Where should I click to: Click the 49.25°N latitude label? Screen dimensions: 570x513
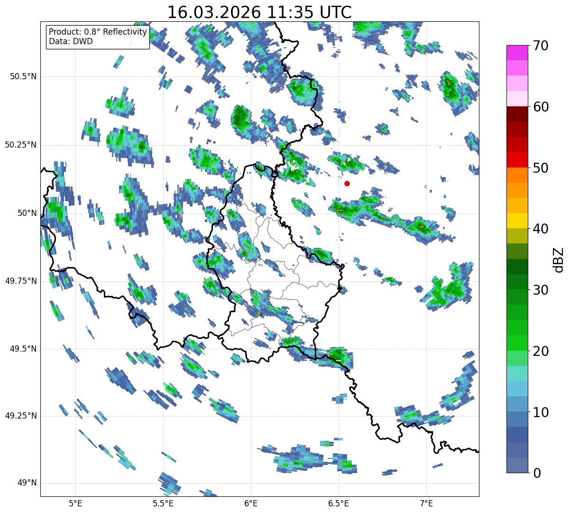(x=21, y=416)
